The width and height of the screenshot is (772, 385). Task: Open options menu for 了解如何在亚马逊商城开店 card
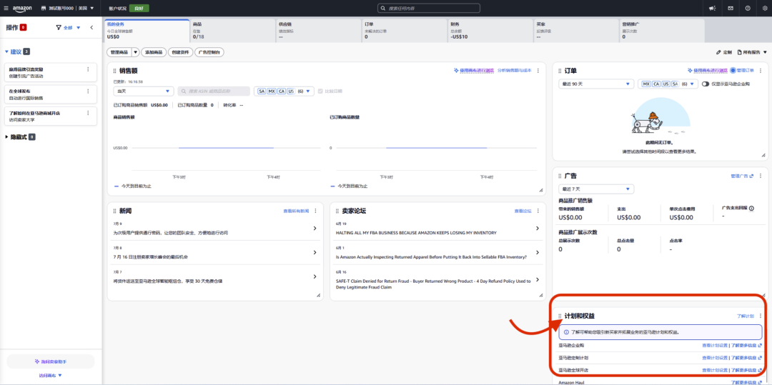pyautogui.click(x=88, y=113)
